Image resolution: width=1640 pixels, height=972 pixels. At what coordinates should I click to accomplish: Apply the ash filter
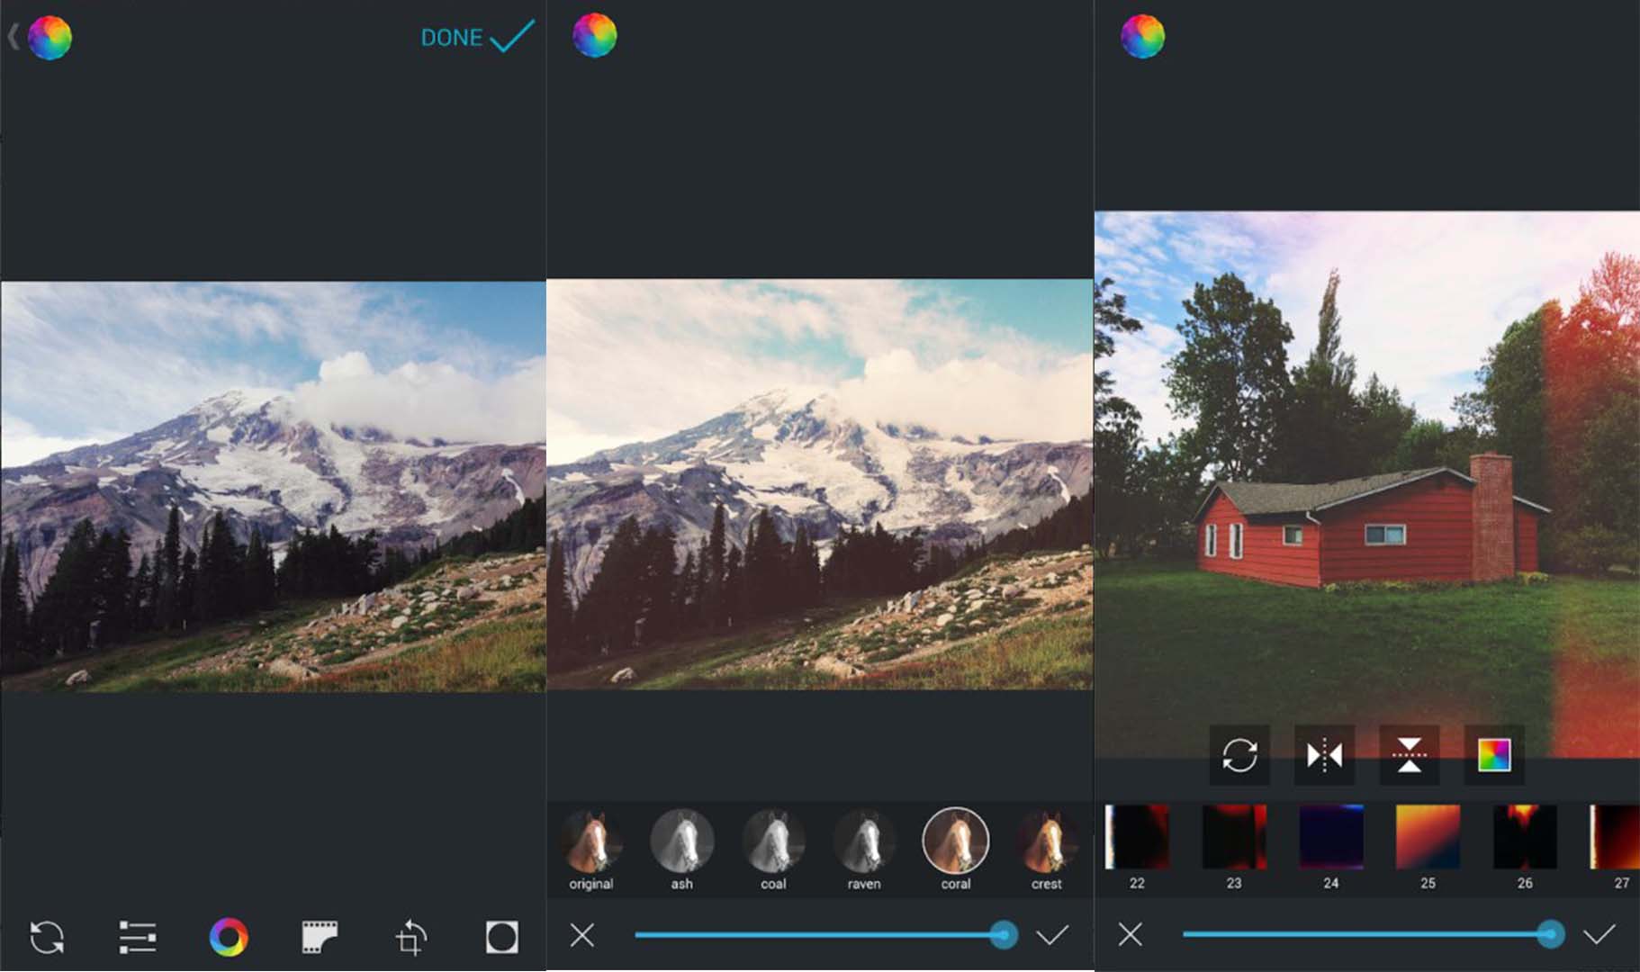tap(682, 841)
